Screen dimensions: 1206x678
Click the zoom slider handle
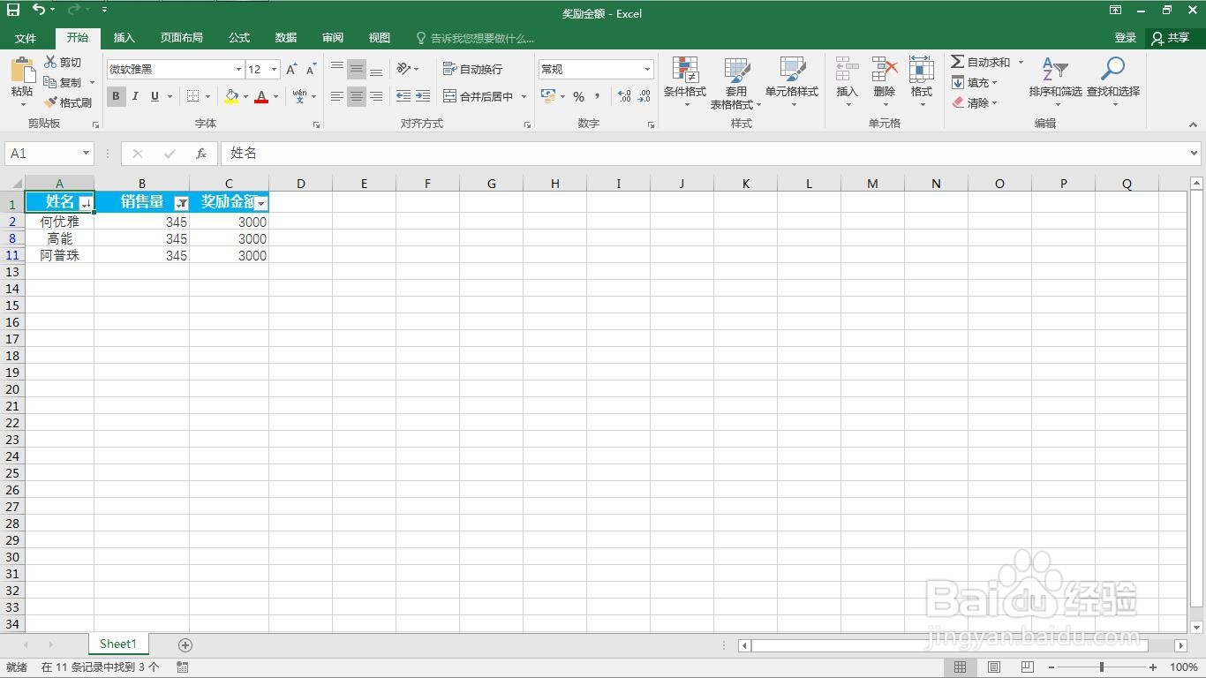click(x=1101, y=667)
